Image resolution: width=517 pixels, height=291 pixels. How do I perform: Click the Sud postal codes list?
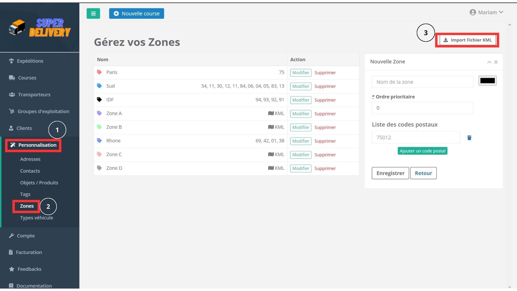pyautogui.click(x=243, y=86)
